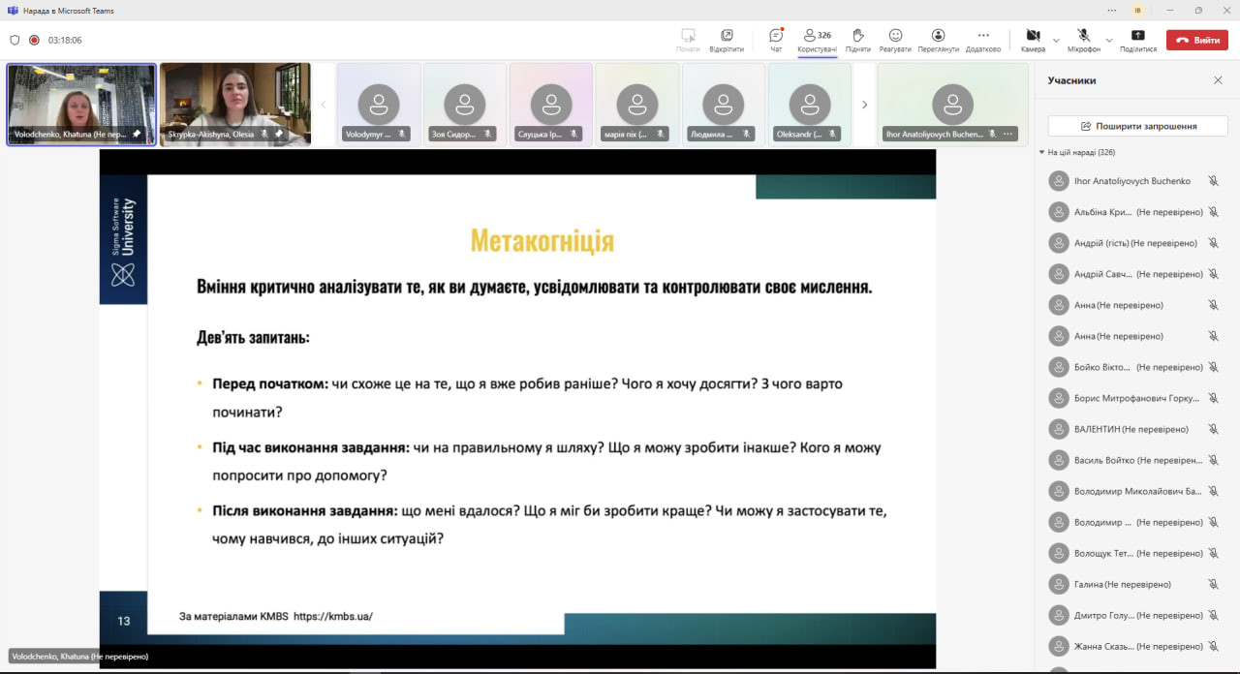Click the Відкріпити pop-out icon

pyautogui.click(x=727, y=40)
